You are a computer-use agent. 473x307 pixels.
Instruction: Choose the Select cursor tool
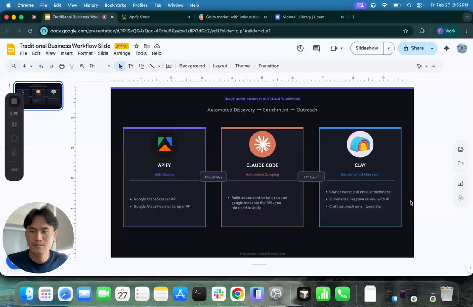coord(120,66)
